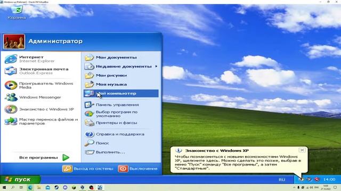Click the green пуск Start button
Viewport: 341px width, 191px height.
click(20, 179)
